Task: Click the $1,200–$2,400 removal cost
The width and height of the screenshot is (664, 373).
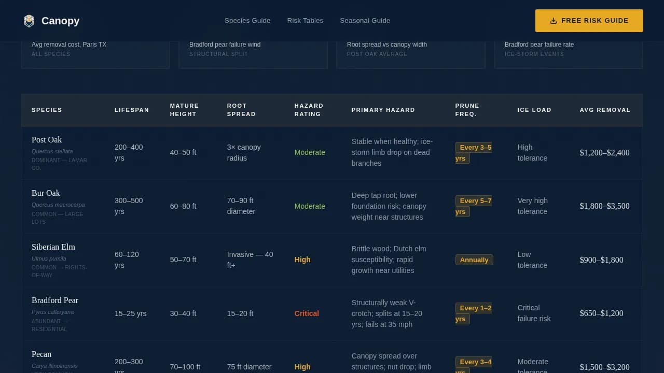Action: pyautogui.click(x=605, y=153)
